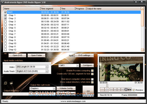Sort by Time segment column header

point(50,9)
